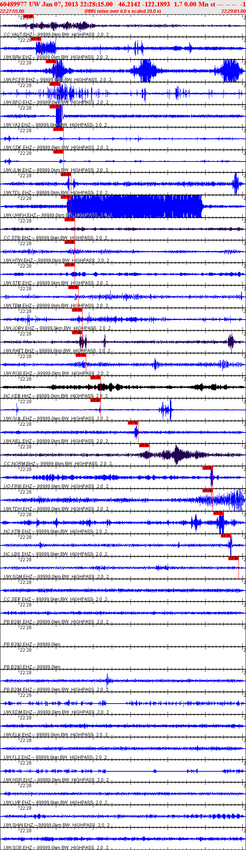Click station label CC.NORM.BHZ

coord(19,464)
